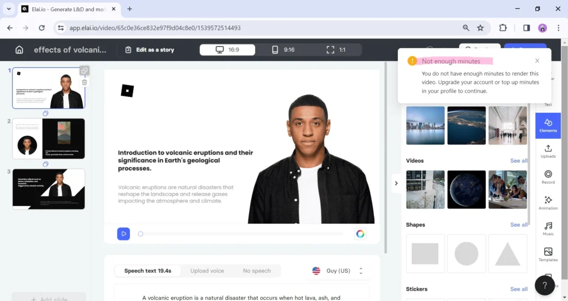The image size is (568, 301).
Task: Click the address bar URL
Action: pyautogui.click(x=155, y=28)
